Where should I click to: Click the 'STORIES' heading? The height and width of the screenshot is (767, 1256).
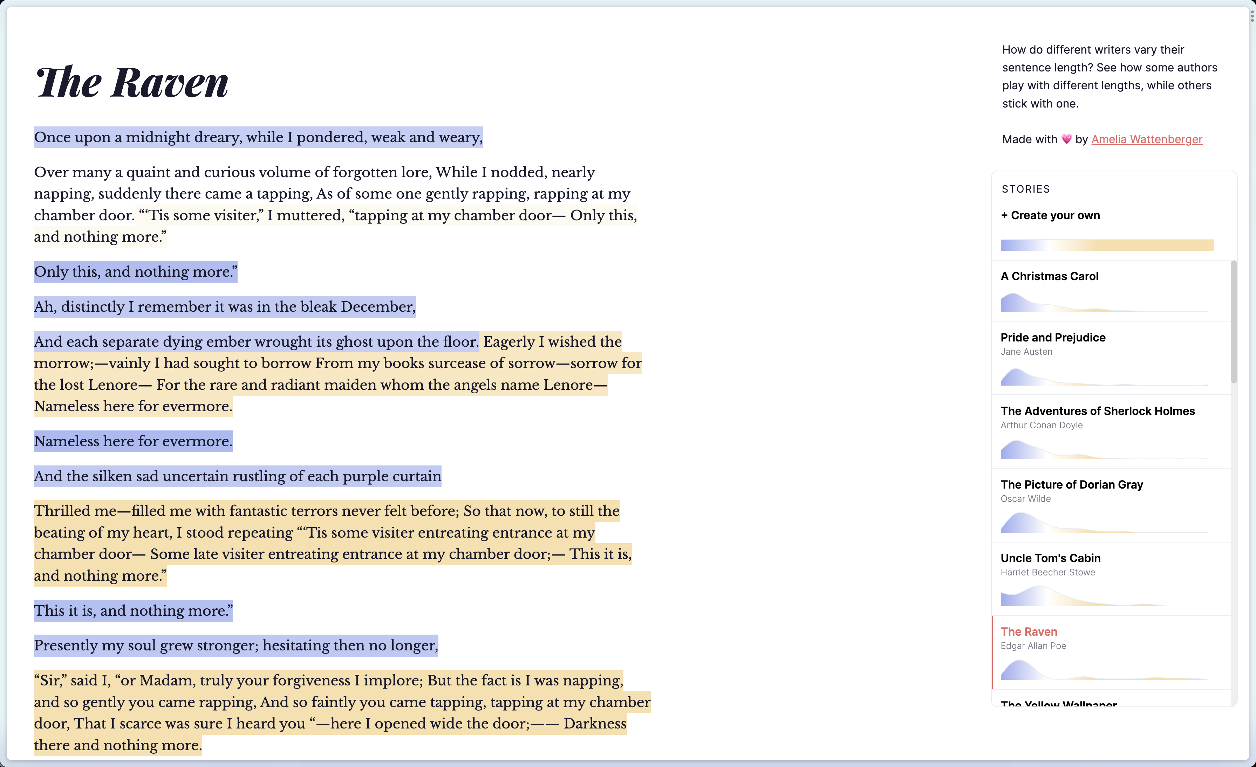click(x=1026, y=189)
